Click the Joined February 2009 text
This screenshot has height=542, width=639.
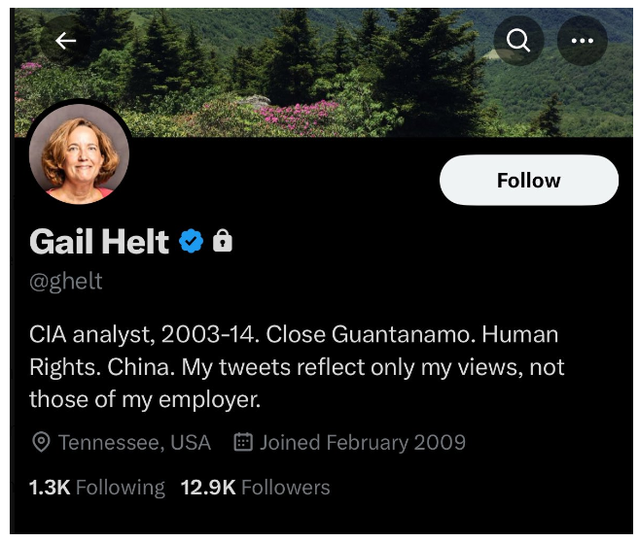tap(362, 443)
